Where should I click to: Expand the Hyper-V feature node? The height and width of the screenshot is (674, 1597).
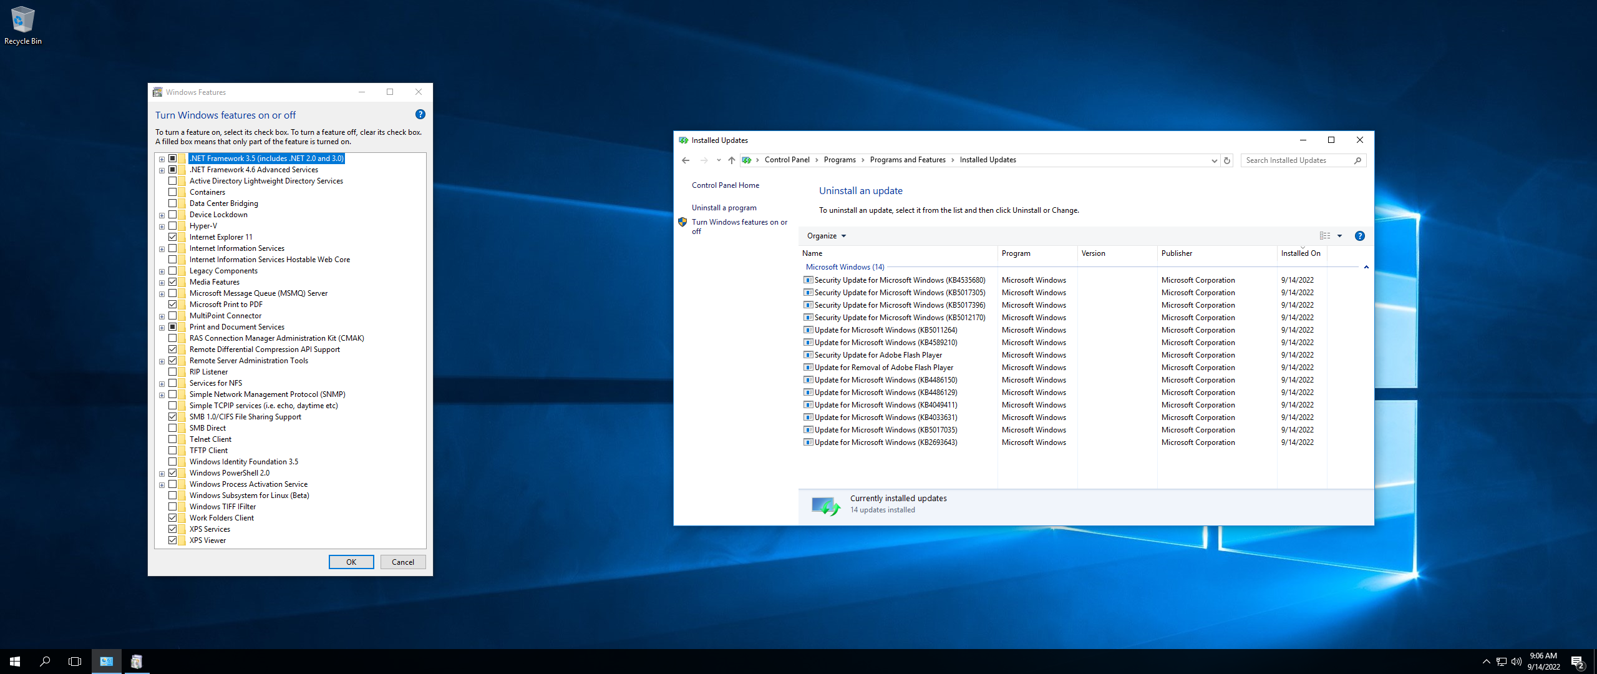162,227
